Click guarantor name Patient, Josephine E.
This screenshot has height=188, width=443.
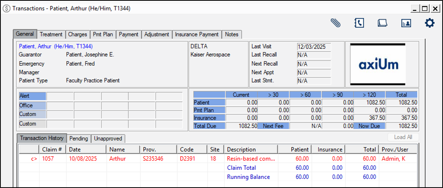90,55
